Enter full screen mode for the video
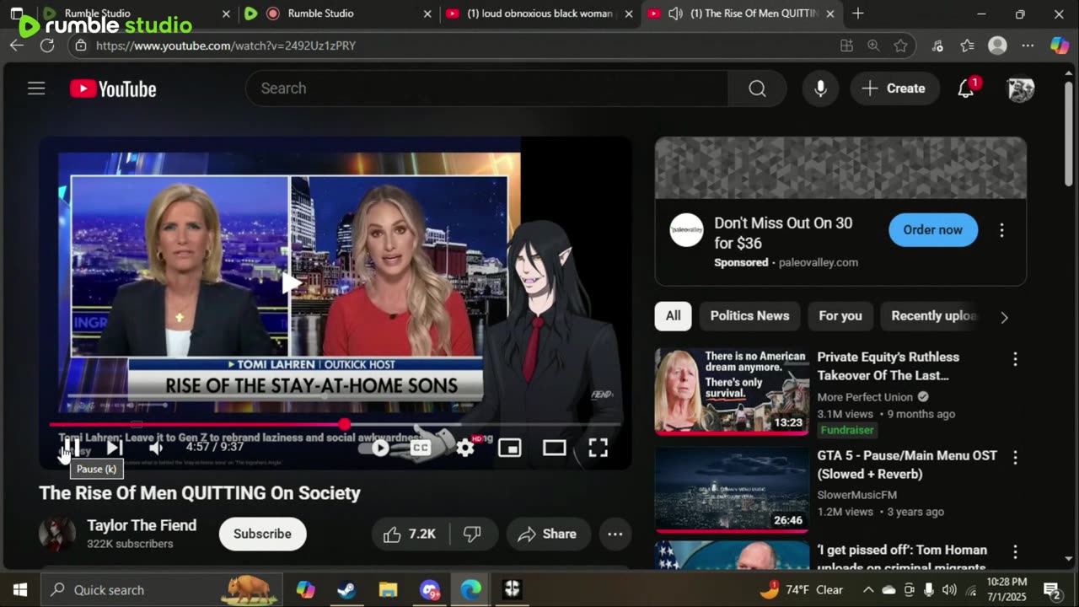The height and width of the screenshot is (607, 1079). [598, 448]
